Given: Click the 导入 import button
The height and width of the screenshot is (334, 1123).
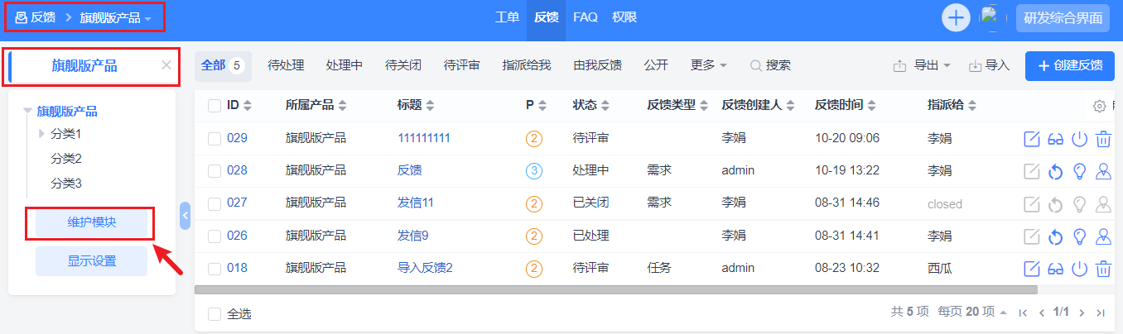Looking at the screenshot, I should coord(990,65).
